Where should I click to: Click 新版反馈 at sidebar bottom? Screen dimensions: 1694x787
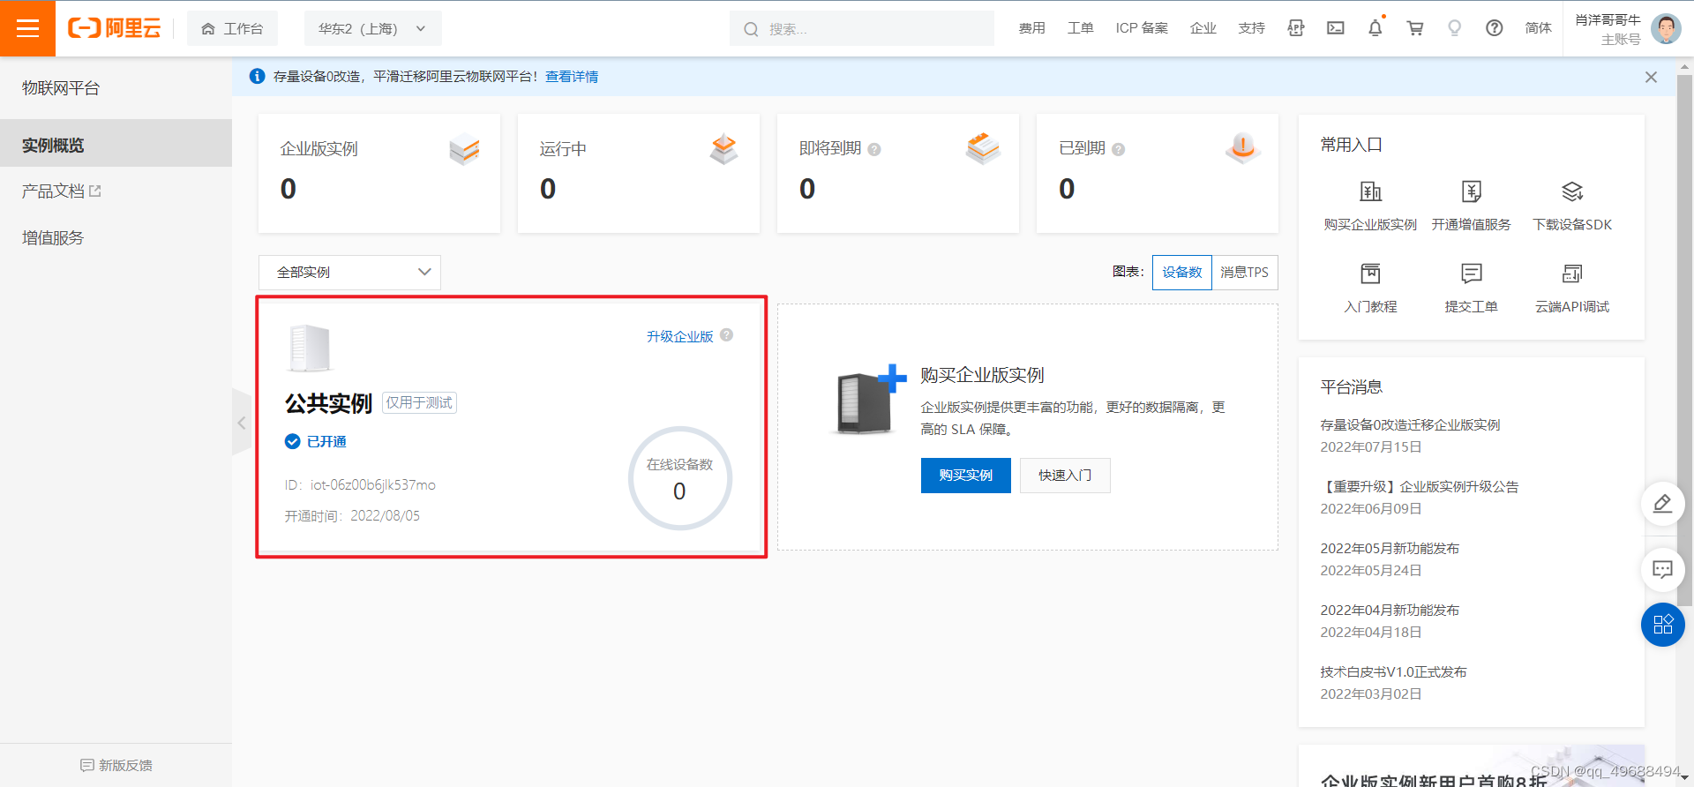116,765
